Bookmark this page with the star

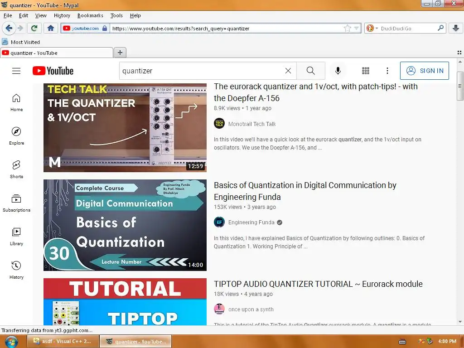click(348, 28)
